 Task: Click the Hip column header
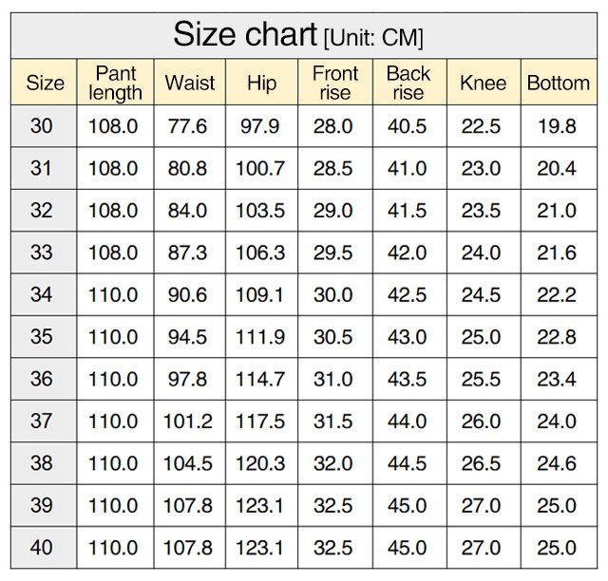click(261, 83)
